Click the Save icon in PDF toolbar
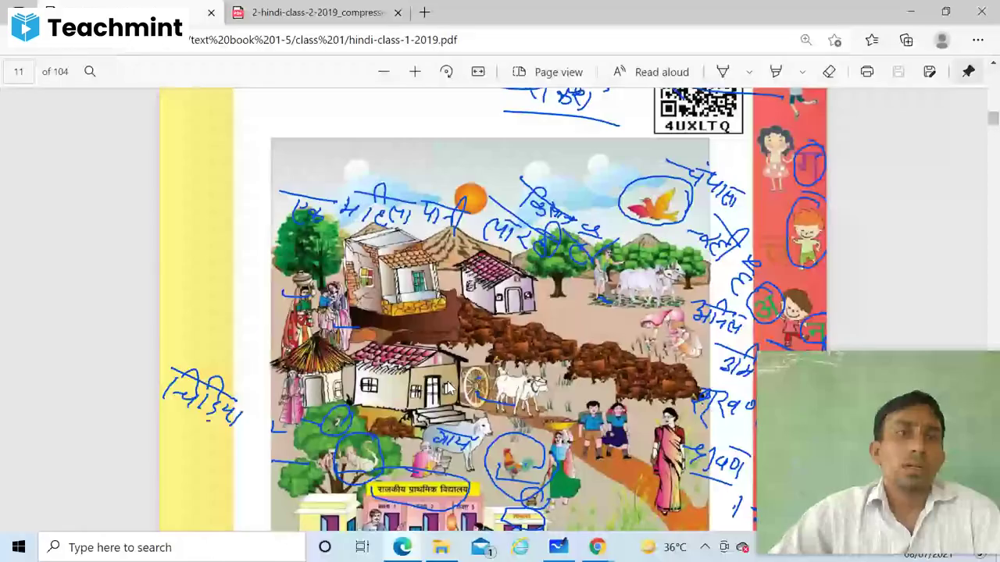 click(x=898, y=72)
